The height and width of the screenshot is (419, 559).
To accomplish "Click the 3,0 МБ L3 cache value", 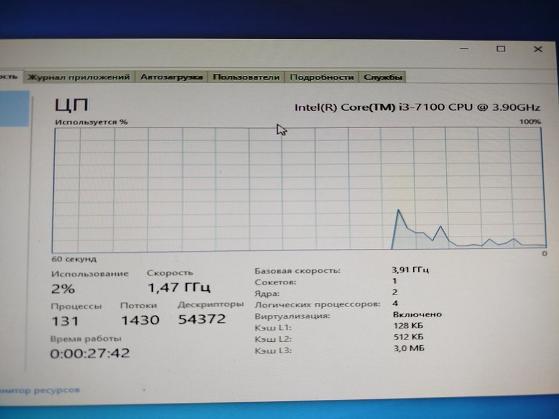I will 409,348.
